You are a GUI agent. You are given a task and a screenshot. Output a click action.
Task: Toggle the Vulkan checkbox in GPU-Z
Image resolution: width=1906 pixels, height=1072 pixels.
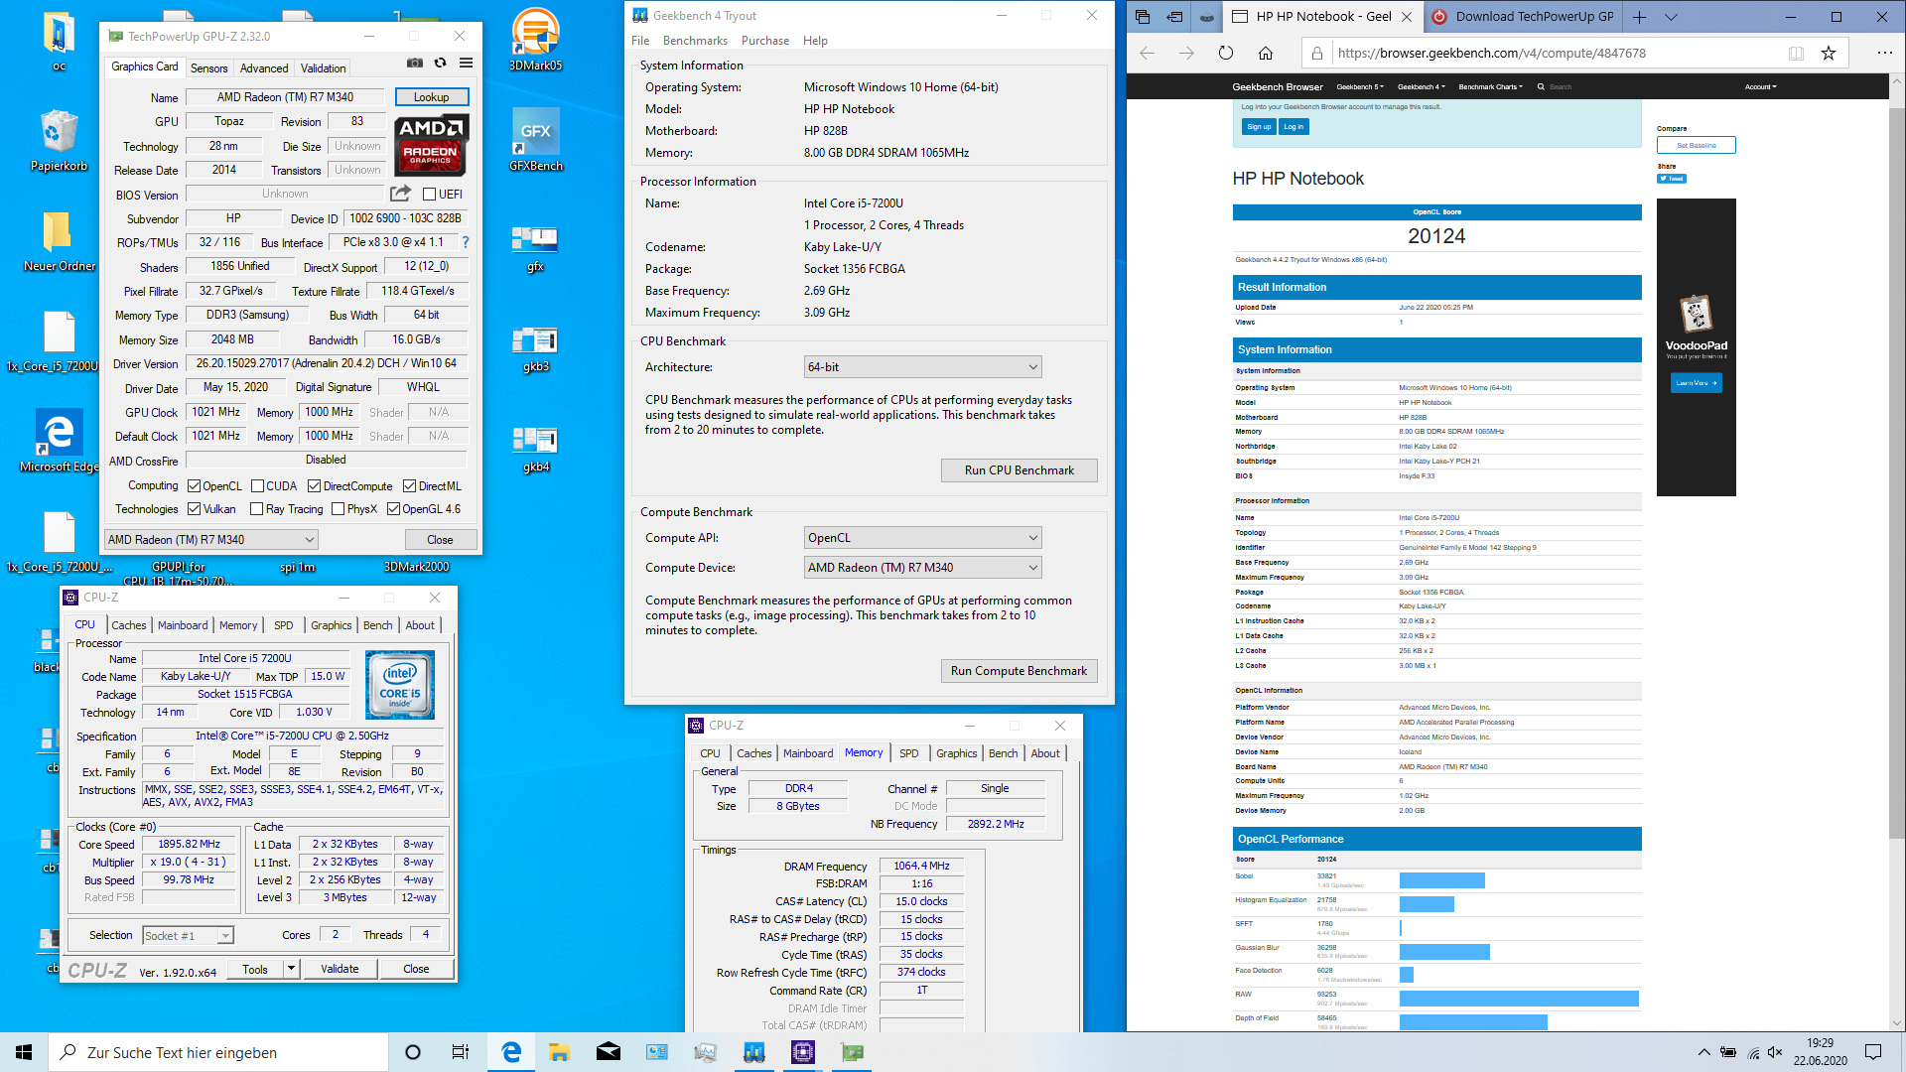tap(195, 509)
